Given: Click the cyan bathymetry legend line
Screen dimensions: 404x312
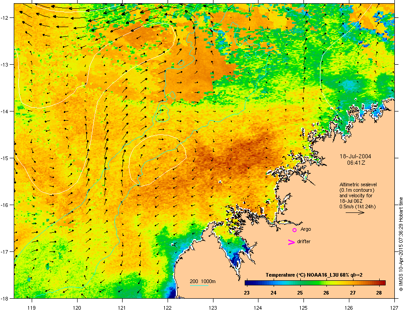Looking at the screenshot, I should 199,286.
